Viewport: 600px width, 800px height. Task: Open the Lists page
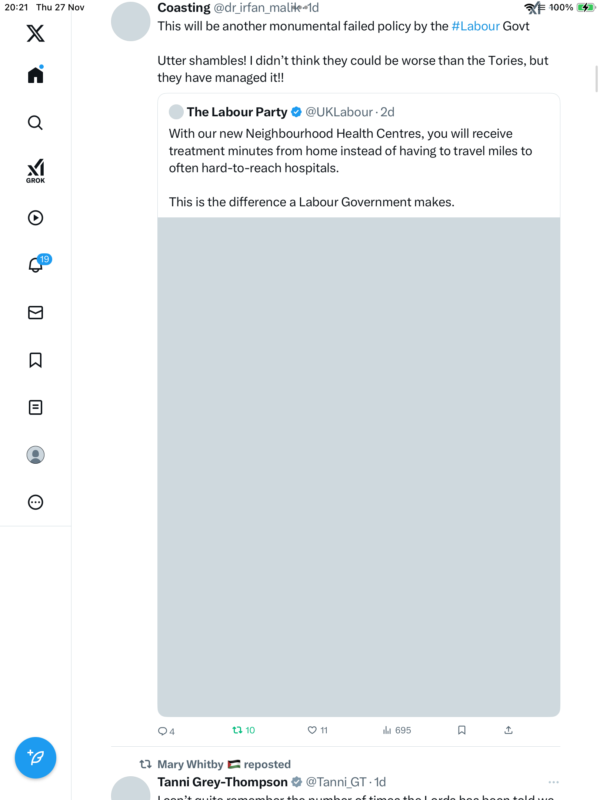[x=36, y=407]
